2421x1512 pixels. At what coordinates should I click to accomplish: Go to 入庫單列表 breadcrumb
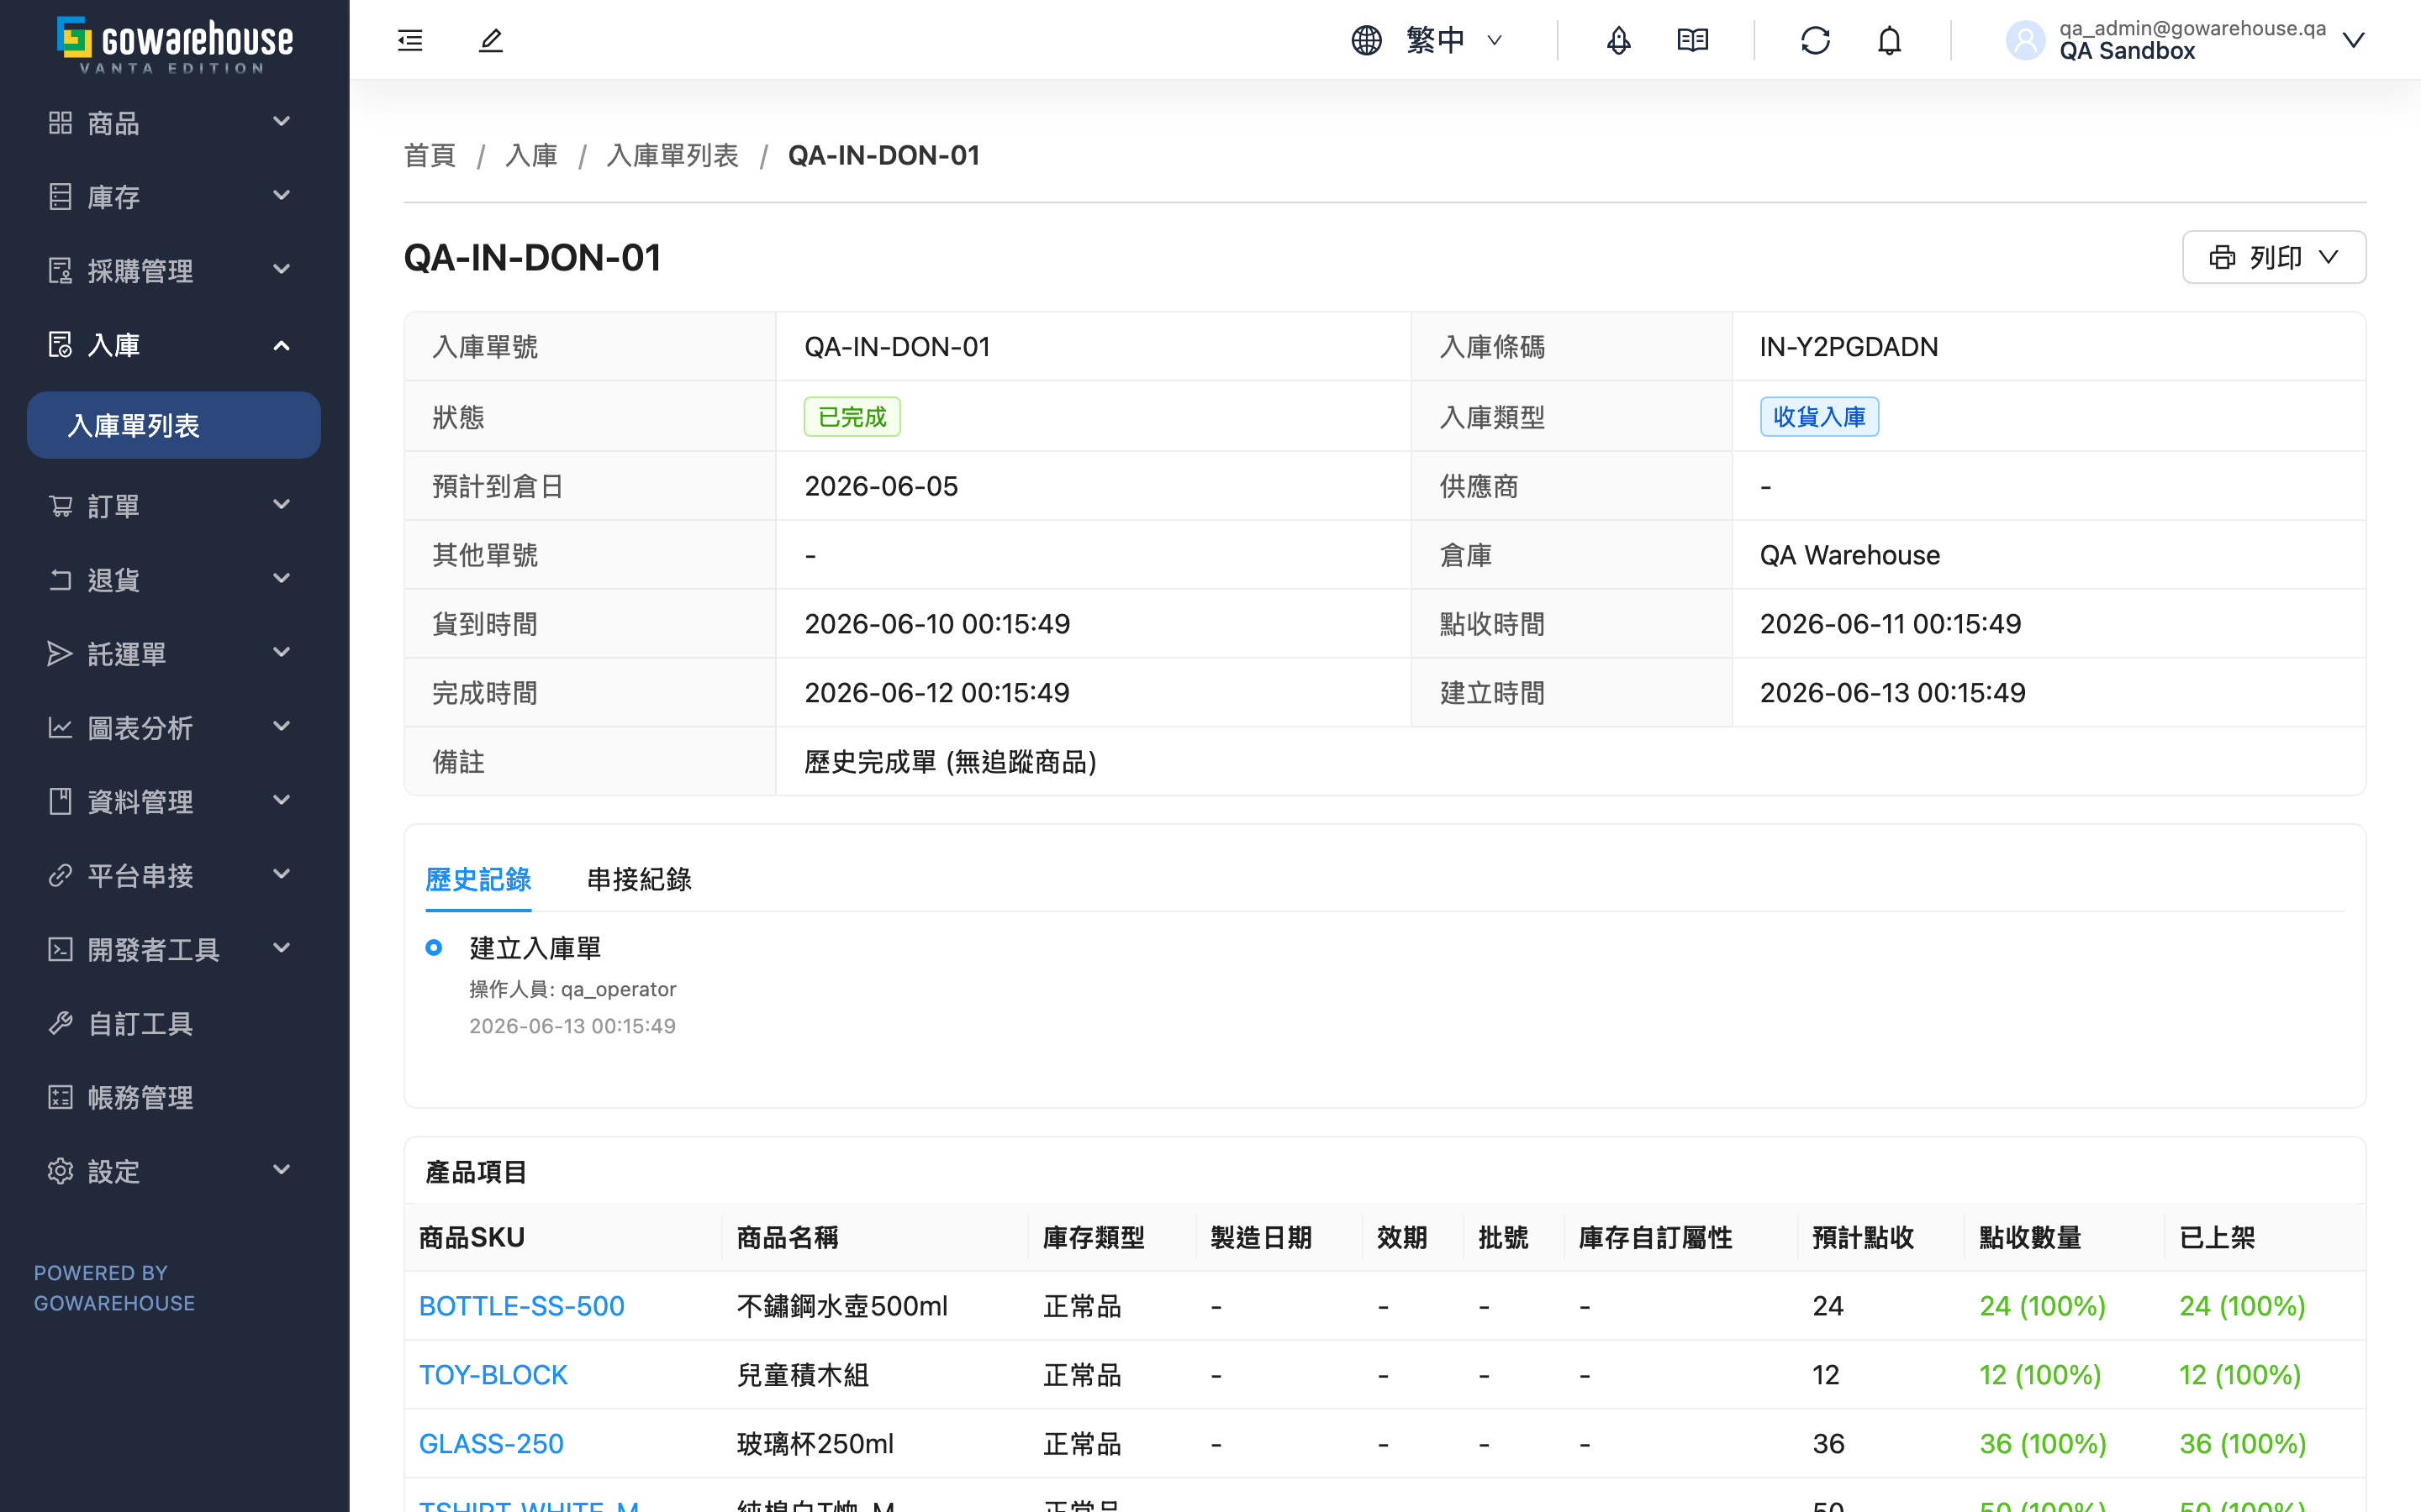[672, 155]
